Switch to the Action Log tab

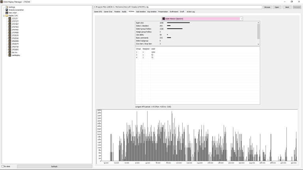pos(191,11)
